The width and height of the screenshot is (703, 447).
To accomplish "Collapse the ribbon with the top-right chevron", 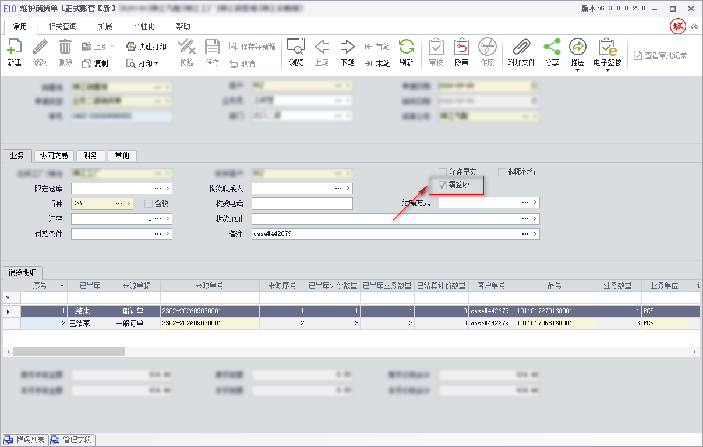I will [x=694, y=27].
